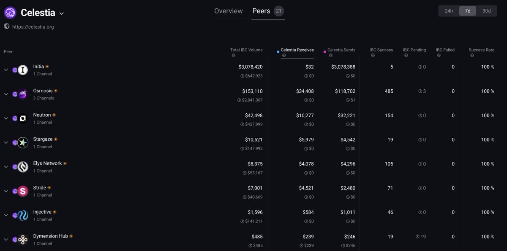507x251 pixels.
Task: Open the Celestia chain selector dropdown
Action: coord(62,13)
